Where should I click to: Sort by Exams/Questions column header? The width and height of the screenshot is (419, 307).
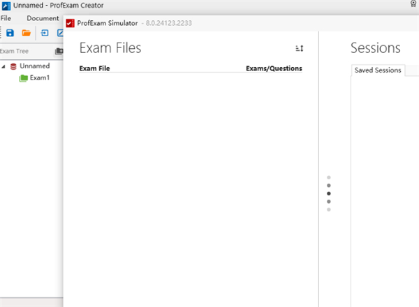[x=274, y=68]
